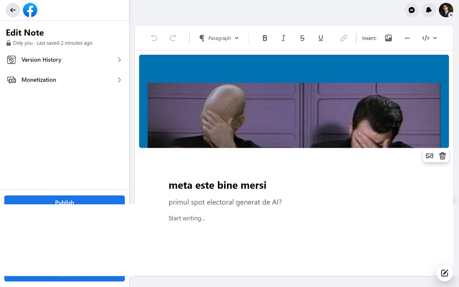
Task: Click the 'Start writing...' body field
Action: click(187, 218)
